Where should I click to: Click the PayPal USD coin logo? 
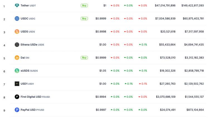point(17,110)
